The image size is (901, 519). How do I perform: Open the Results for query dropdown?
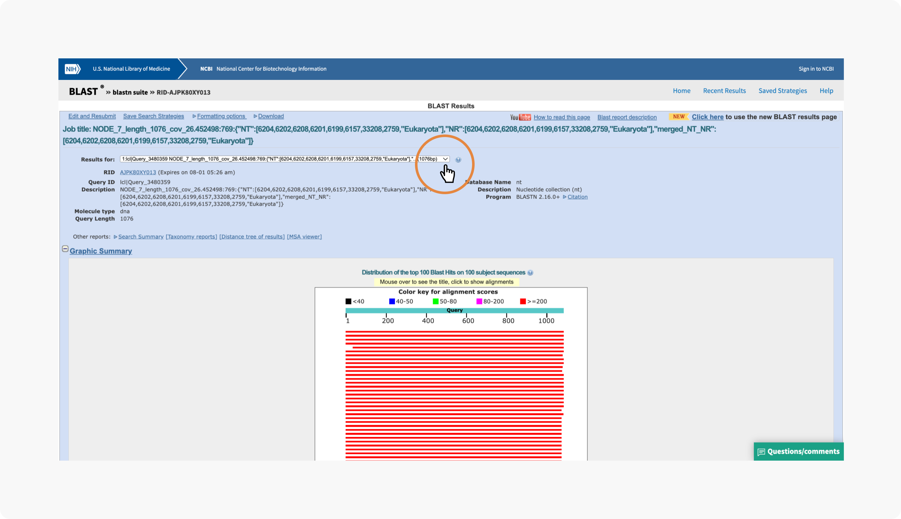pyautogui.click(x=285, y=159)
